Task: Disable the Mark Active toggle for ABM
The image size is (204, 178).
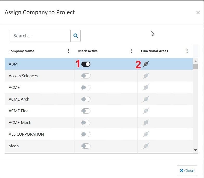Action: point(86,64)
